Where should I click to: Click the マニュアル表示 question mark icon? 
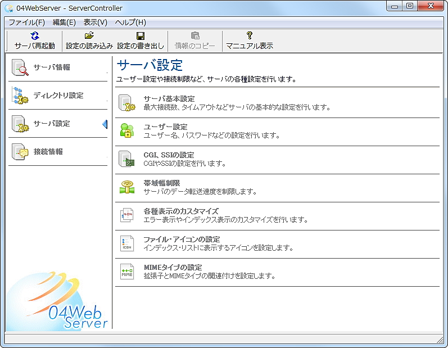(x=250, y=36)
